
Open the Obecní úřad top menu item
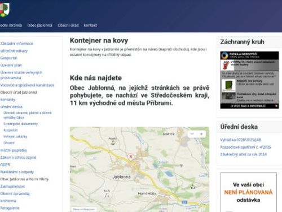(x=68, y=25)
